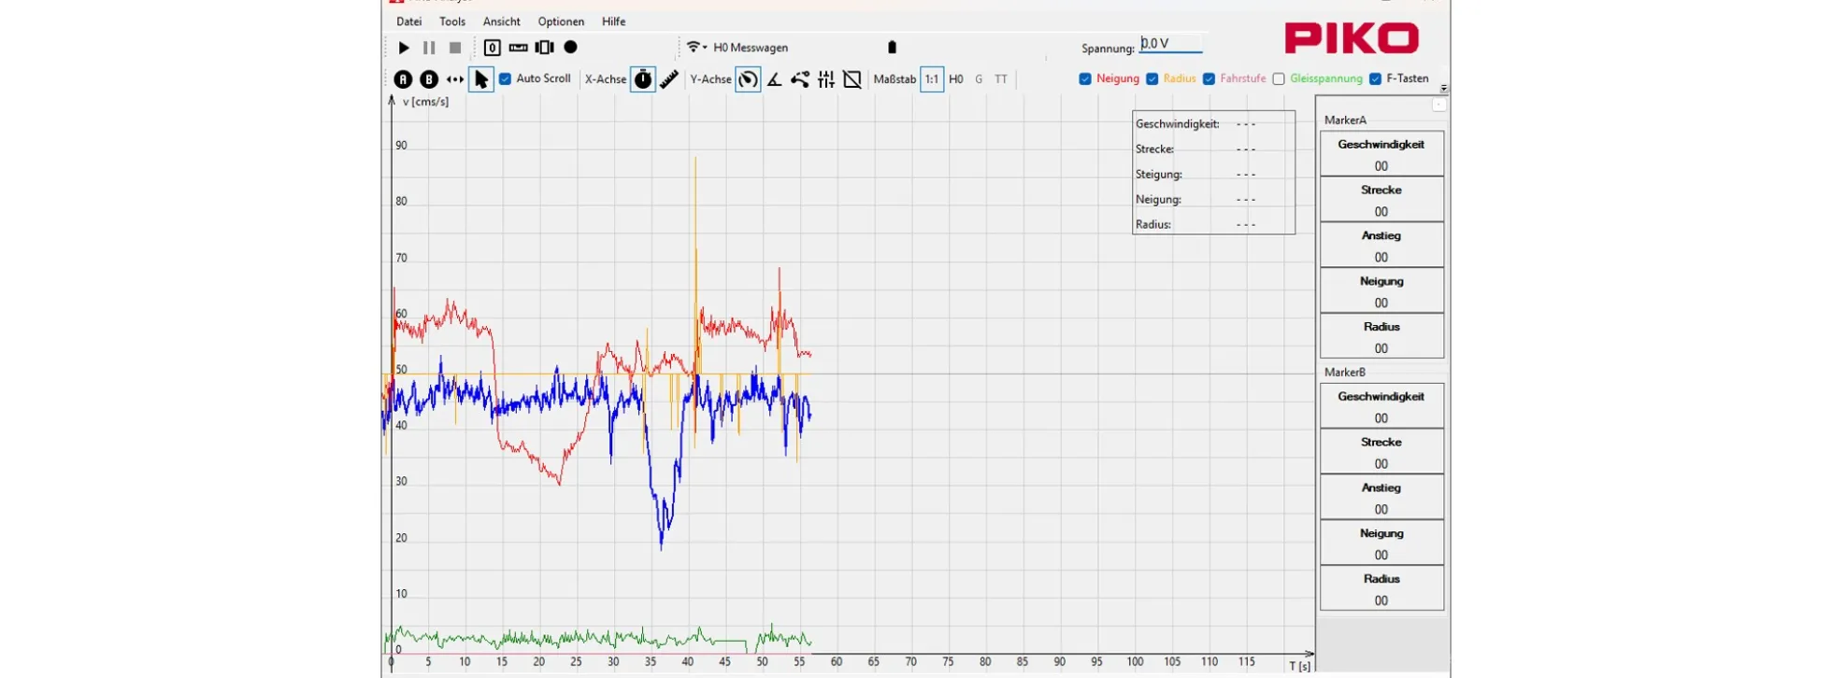Set marker B with the B icon

click(429, 79)
